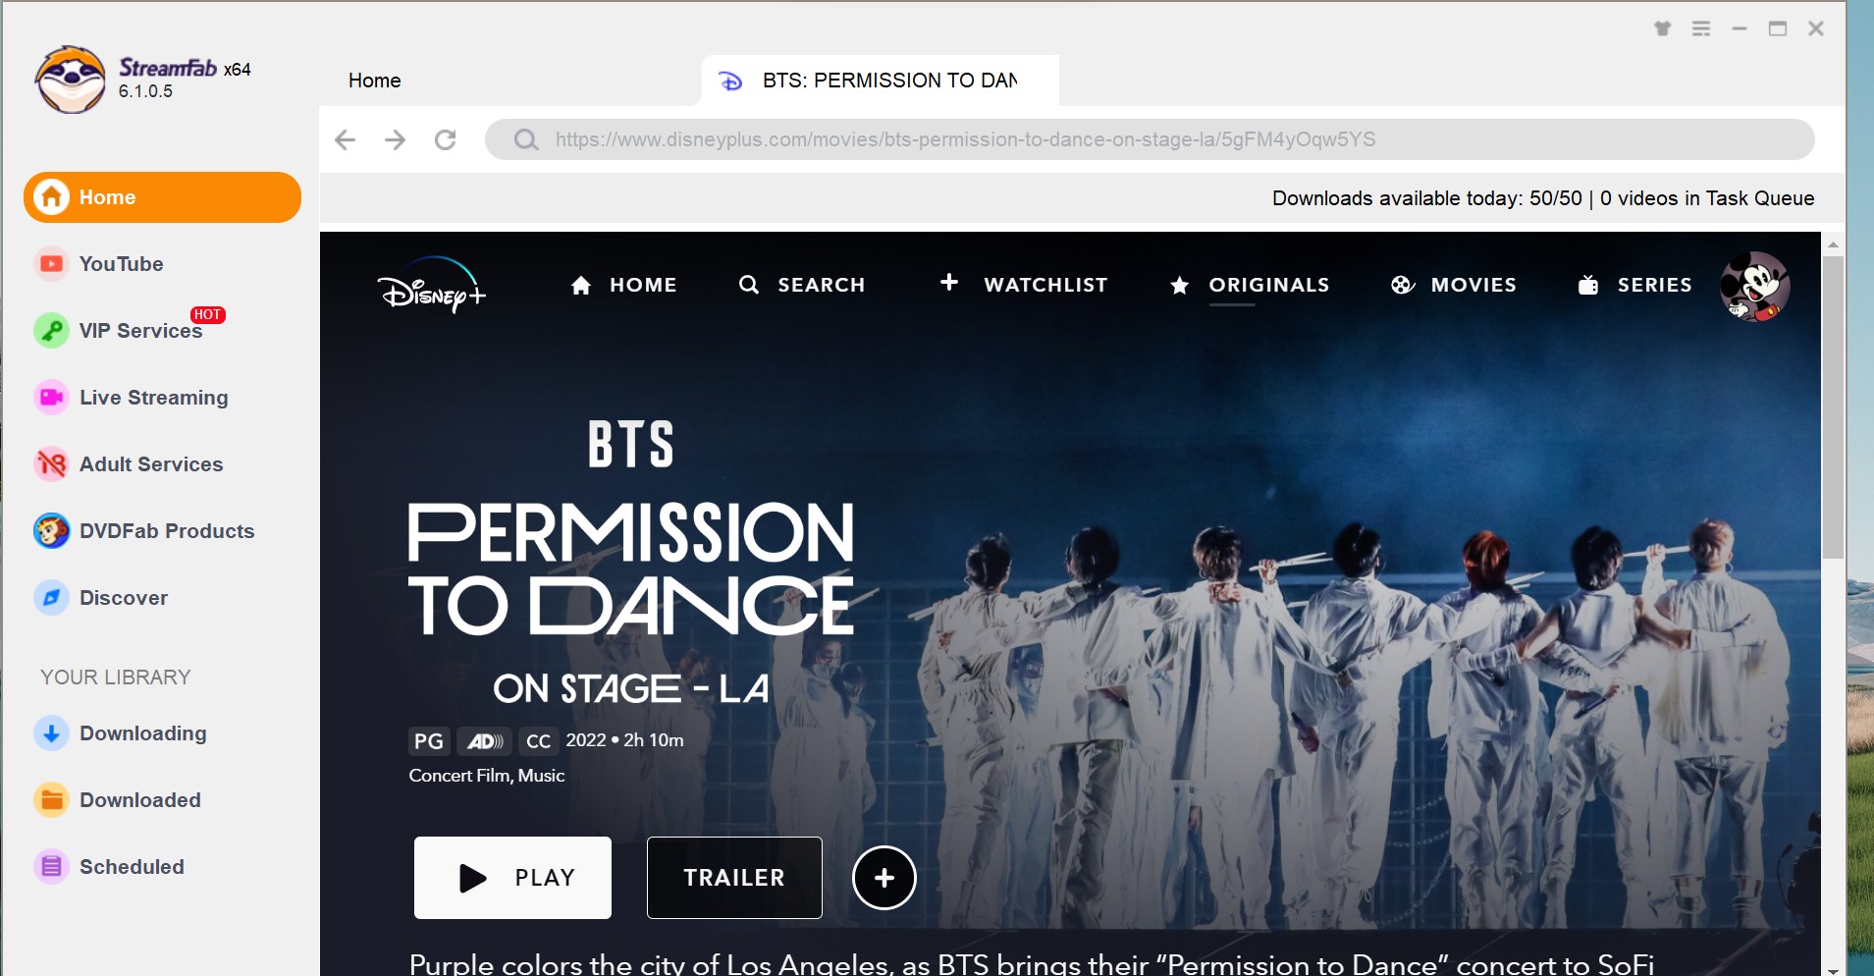Click the VIP Services key icon
The image size is (1874, 976).
51,331
